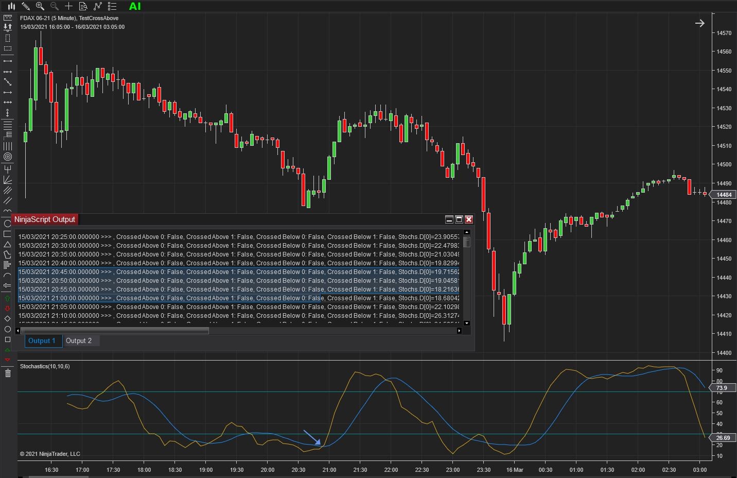Click the zoom in magnifier
Image resolution: width=737 pixels, height=478 pixels.
[40, 6]
